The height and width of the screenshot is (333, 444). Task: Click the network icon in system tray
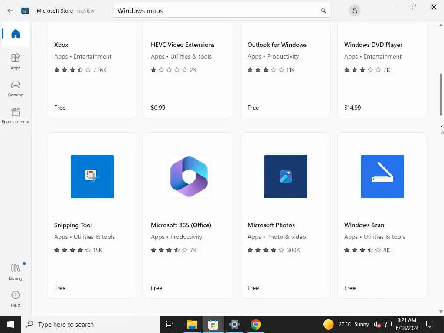[x=388, y=324]
